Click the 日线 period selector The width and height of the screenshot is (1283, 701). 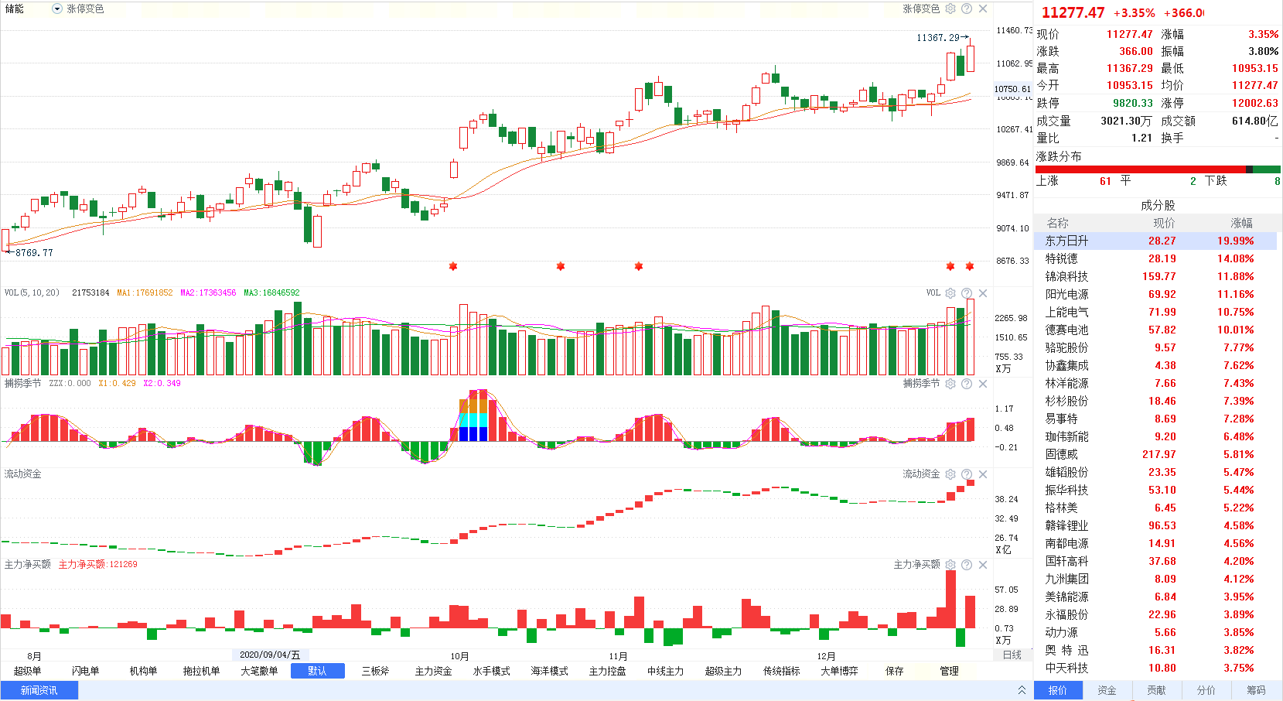(1012, 655)
